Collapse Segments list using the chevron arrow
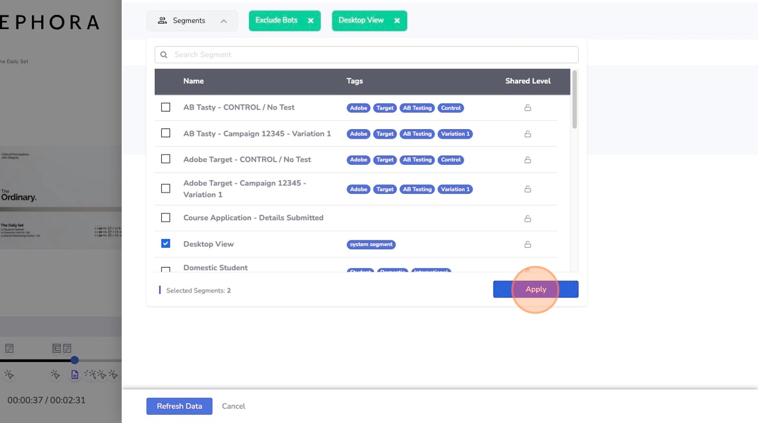The height and width of the screenshot is (423, 758). tap(223, 21)
